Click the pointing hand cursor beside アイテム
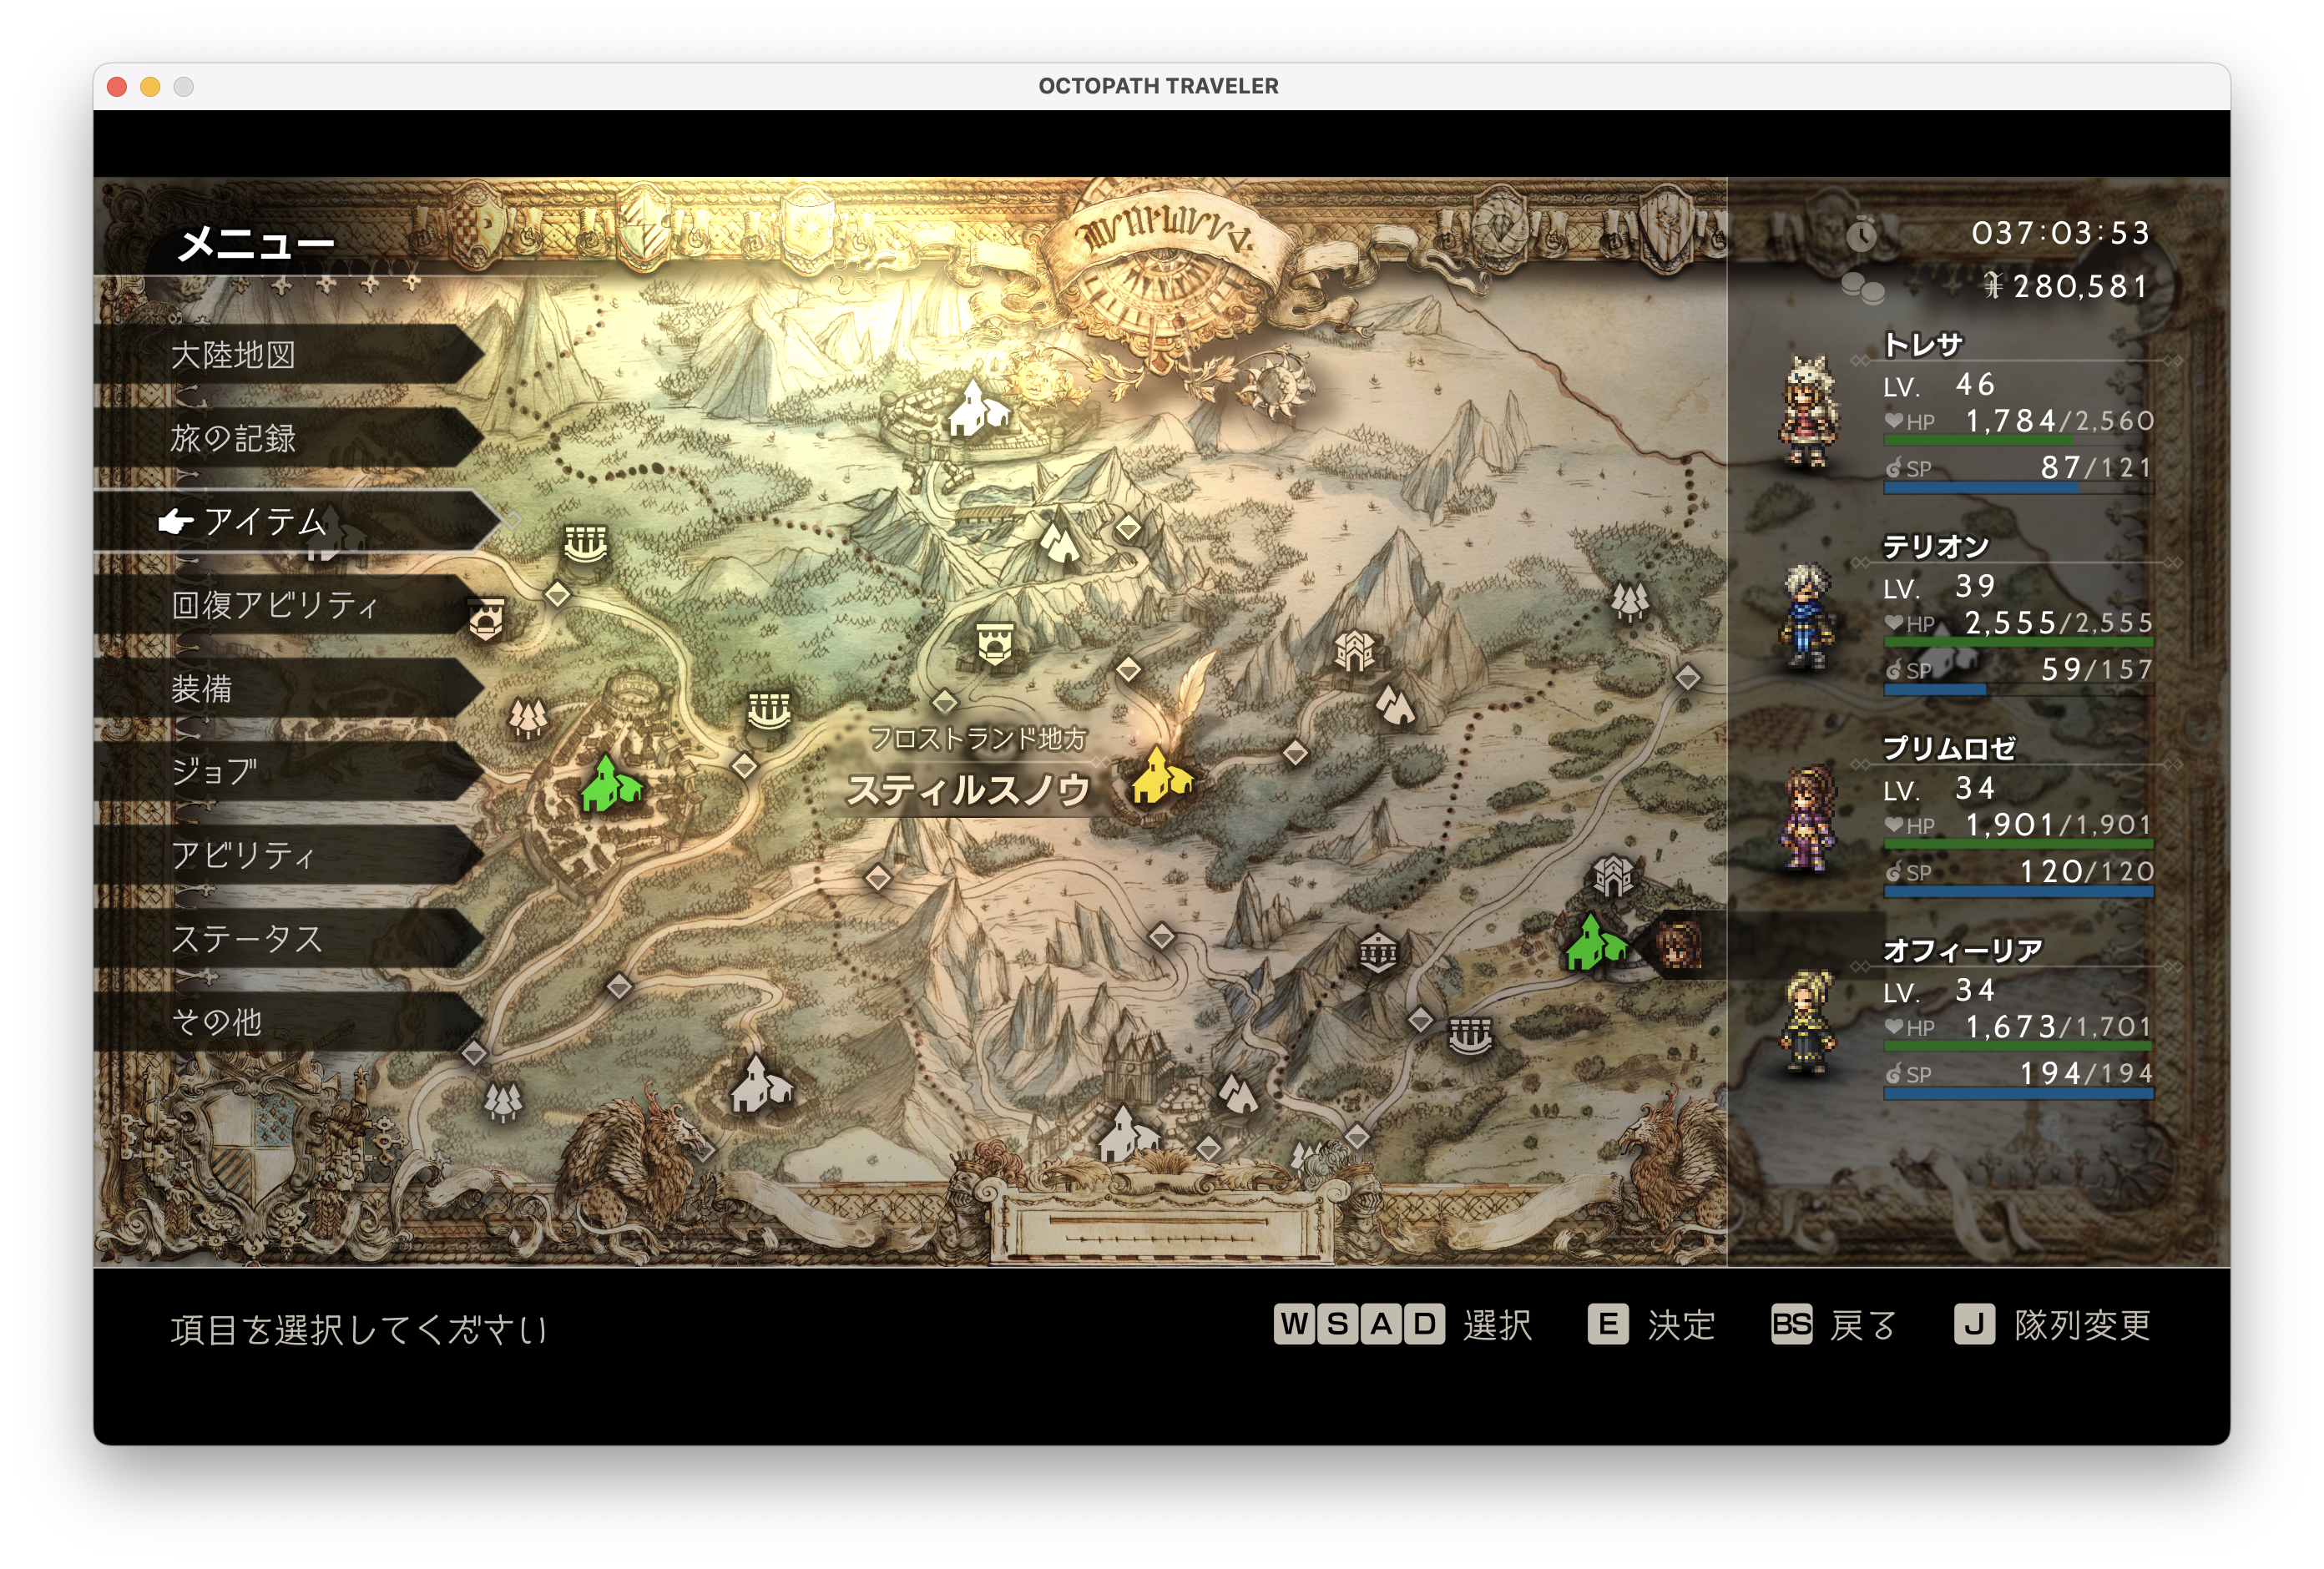The height and width of the screenshot is (1569, 2324). (176, 521)
